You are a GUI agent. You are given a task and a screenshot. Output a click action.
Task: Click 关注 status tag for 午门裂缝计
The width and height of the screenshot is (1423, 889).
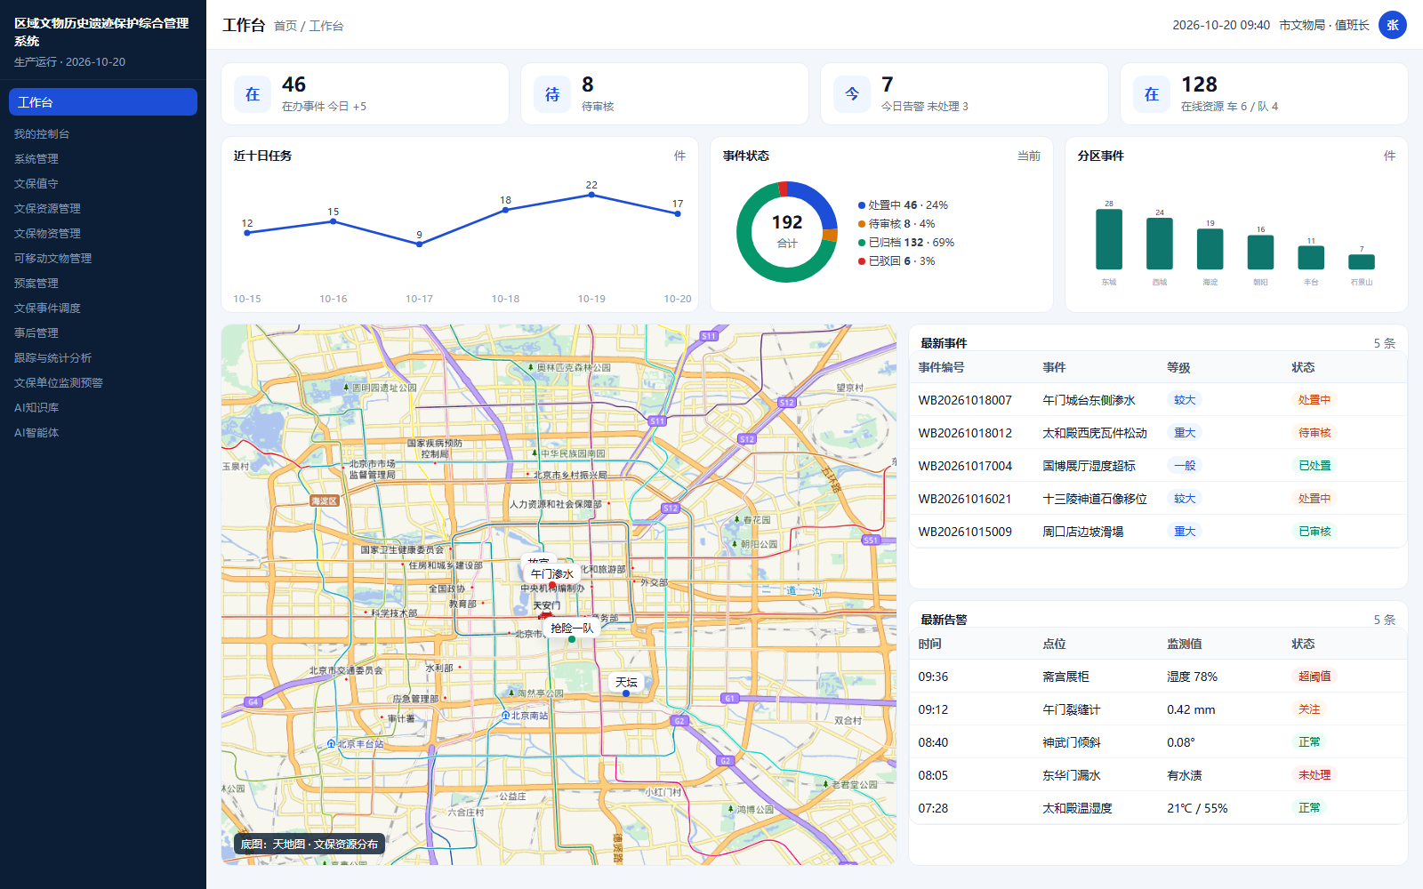1309,709
